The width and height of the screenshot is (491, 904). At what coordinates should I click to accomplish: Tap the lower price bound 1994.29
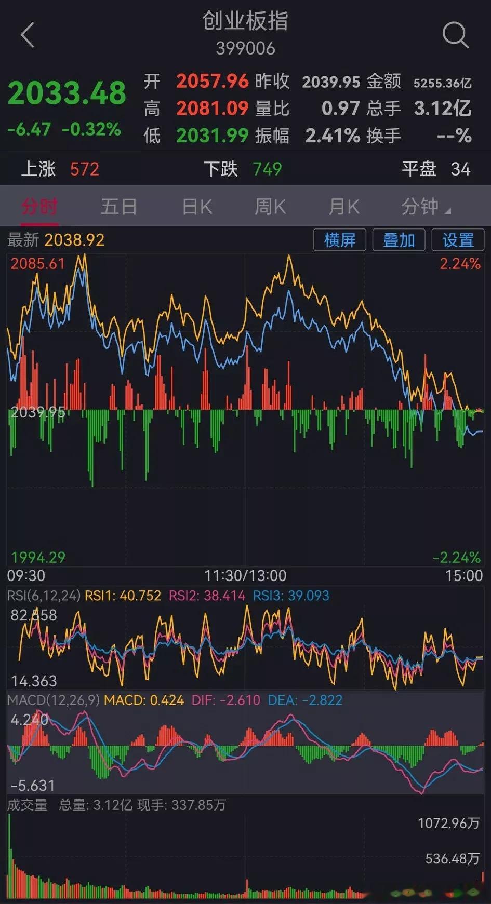(38, 558)
